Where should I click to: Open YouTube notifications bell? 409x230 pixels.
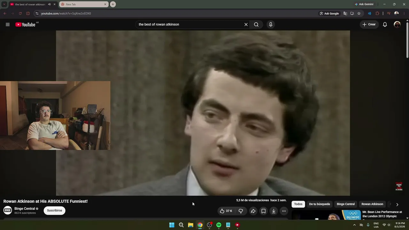[x=385, y=25]
